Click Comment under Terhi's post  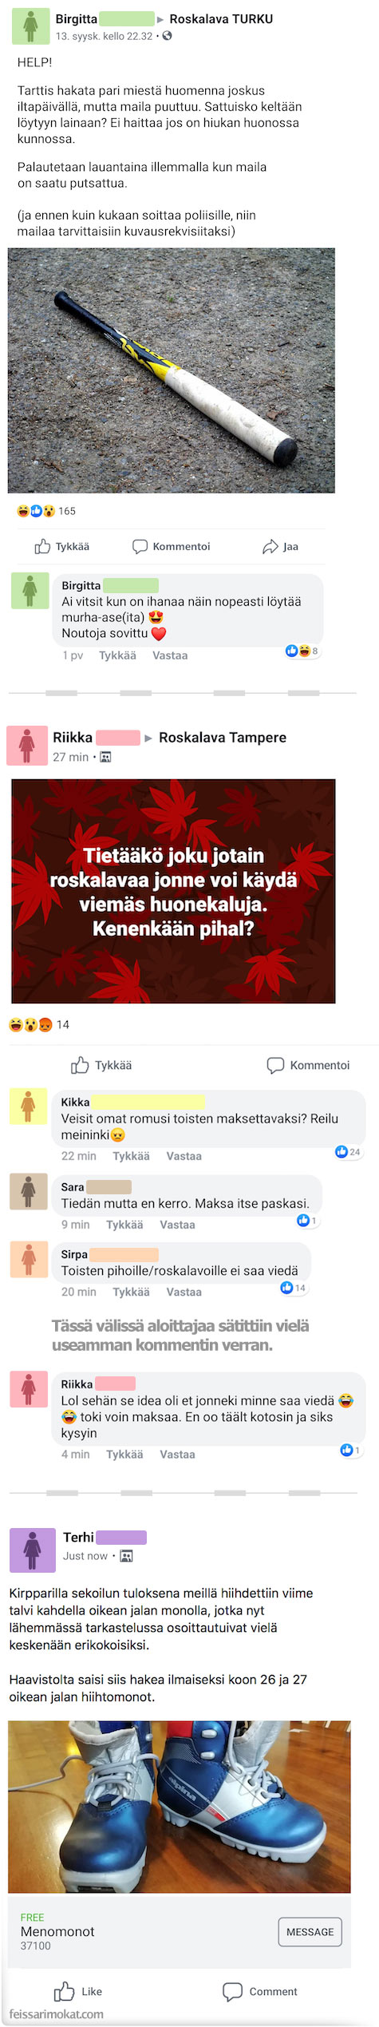260,1991
